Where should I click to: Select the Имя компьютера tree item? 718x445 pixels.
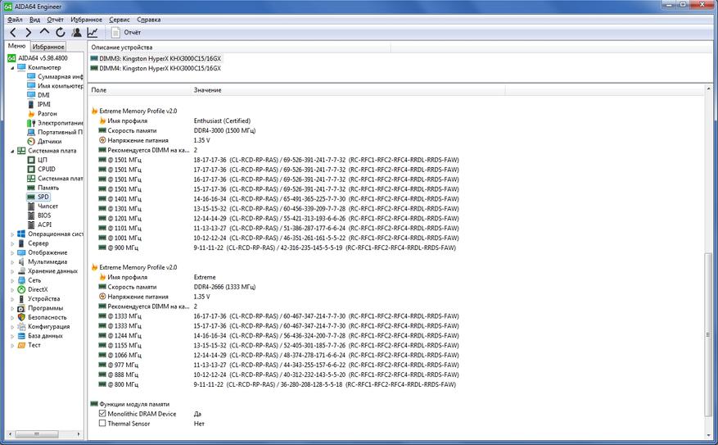coord(55,86)
